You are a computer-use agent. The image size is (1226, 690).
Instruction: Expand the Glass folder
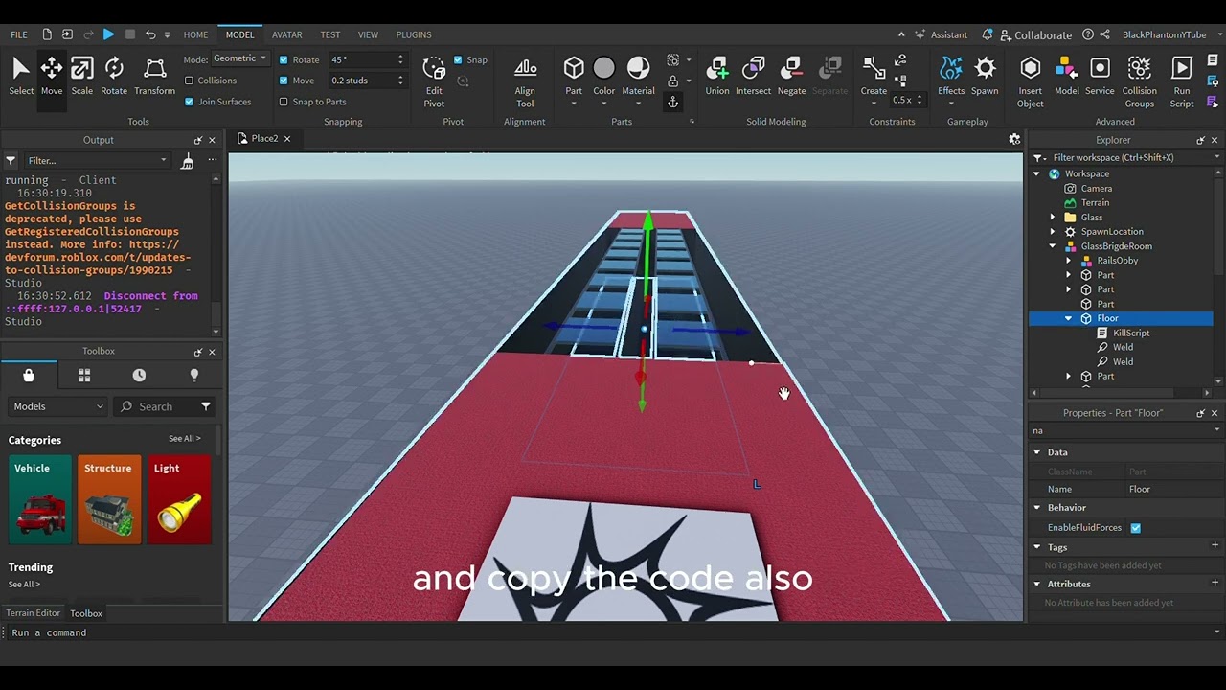click(1053, 218)
